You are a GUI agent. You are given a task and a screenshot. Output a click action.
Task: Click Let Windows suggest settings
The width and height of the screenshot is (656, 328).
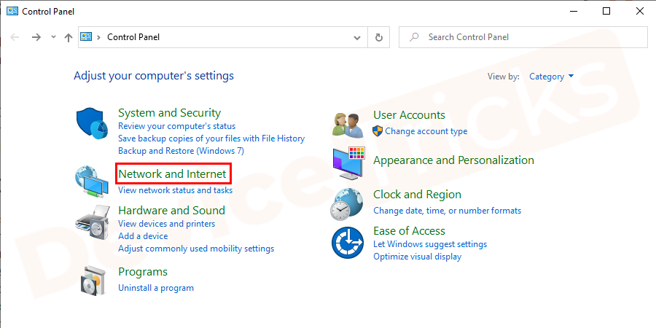point(430,244)
